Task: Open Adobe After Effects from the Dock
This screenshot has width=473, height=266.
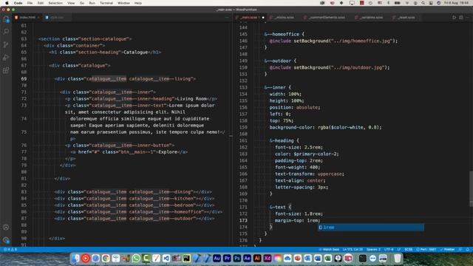Action: point(247,258)
